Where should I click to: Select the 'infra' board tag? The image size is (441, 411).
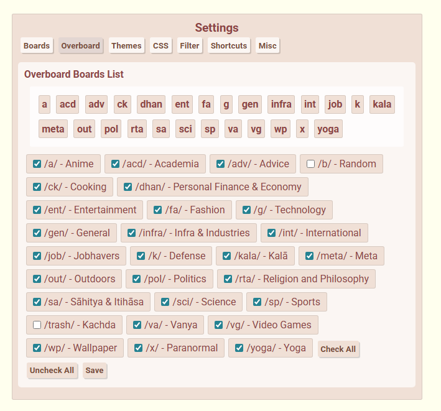(x=281, y=104)
